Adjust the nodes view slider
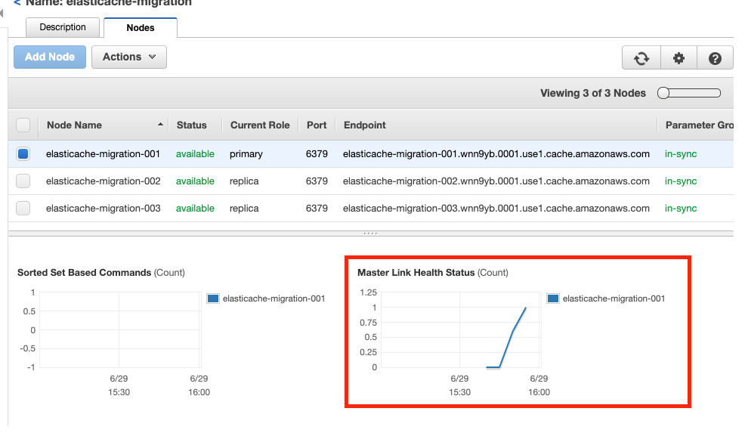 point(689,93)
